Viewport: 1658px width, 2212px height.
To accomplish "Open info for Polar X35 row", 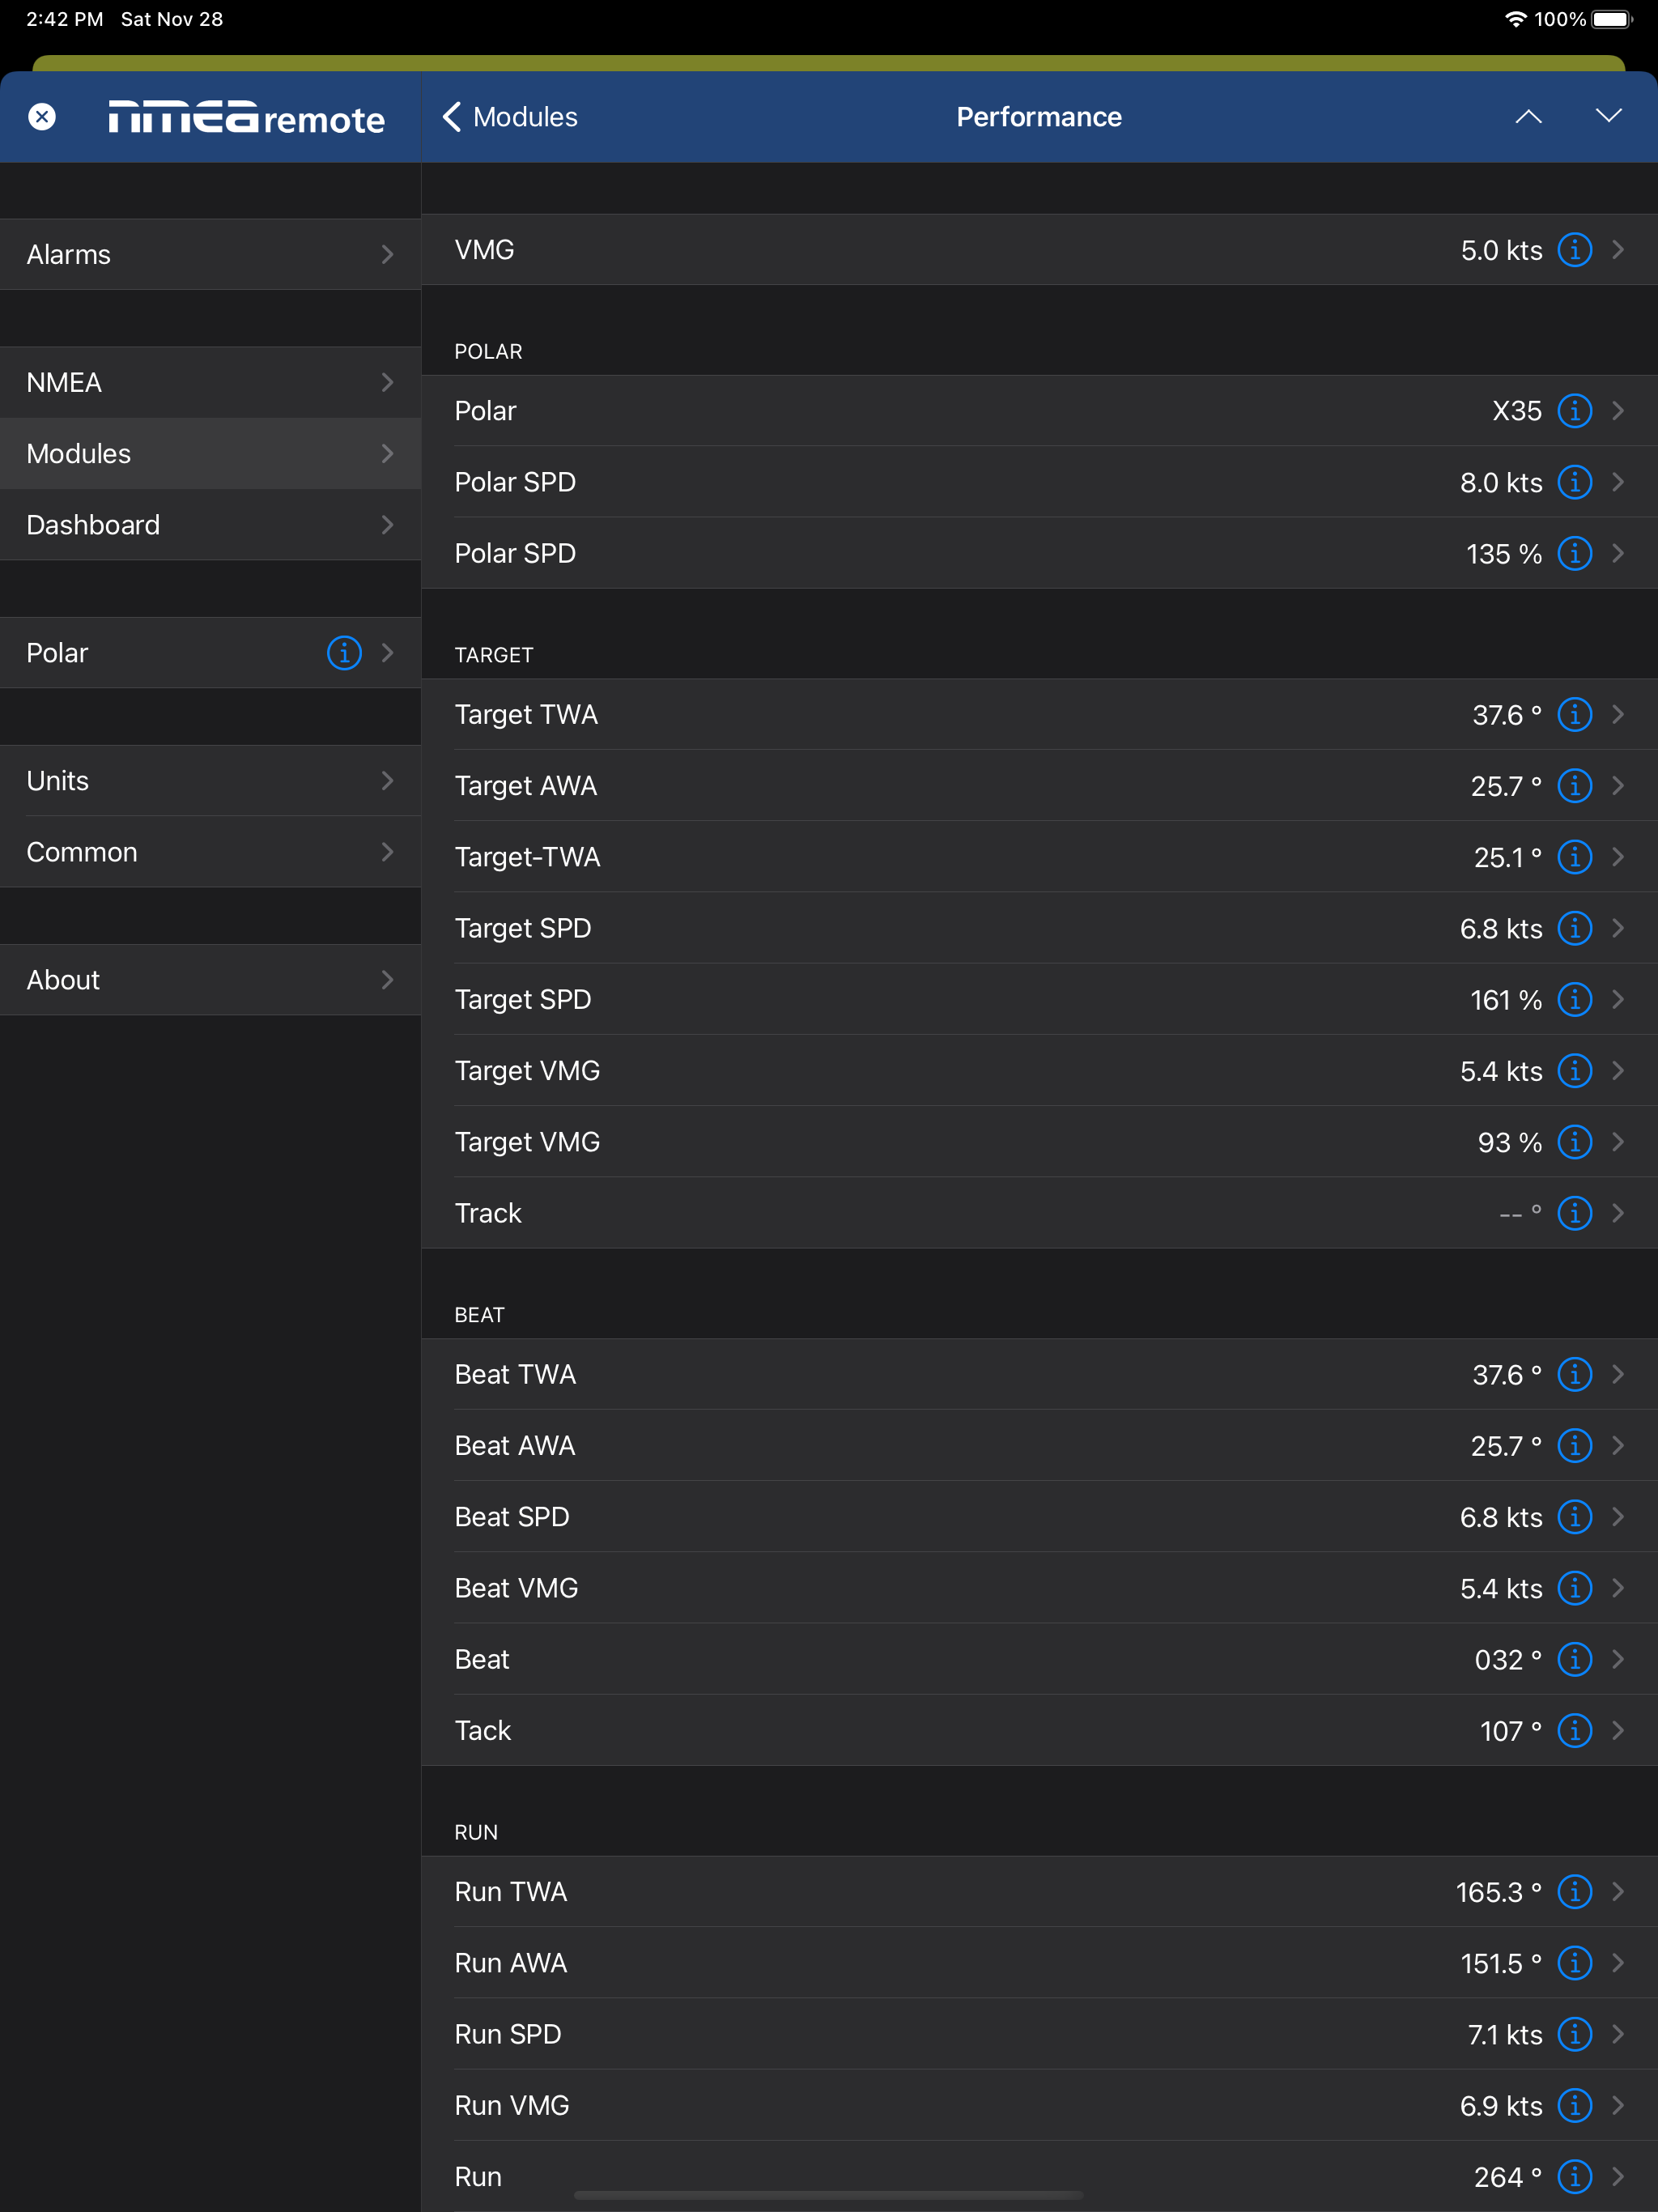I will tap(1574, 411).
